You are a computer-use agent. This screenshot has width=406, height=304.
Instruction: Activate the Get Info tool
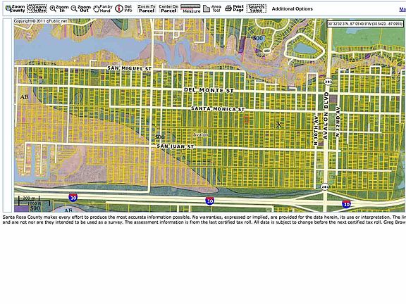[123, 8]
